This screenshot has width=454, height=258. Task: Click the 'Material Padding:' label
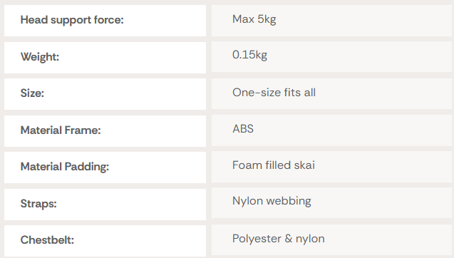pos(65,167)
